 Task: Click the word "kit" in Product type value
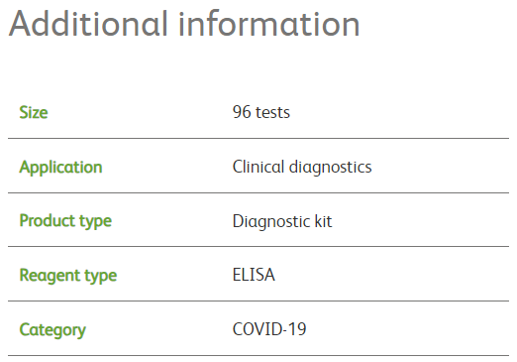pos(323,221)
